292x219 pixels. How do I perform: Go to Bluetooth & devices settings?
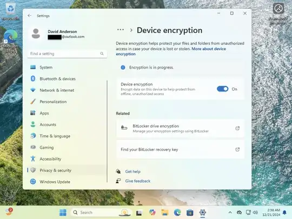click(x=67, y=79)
